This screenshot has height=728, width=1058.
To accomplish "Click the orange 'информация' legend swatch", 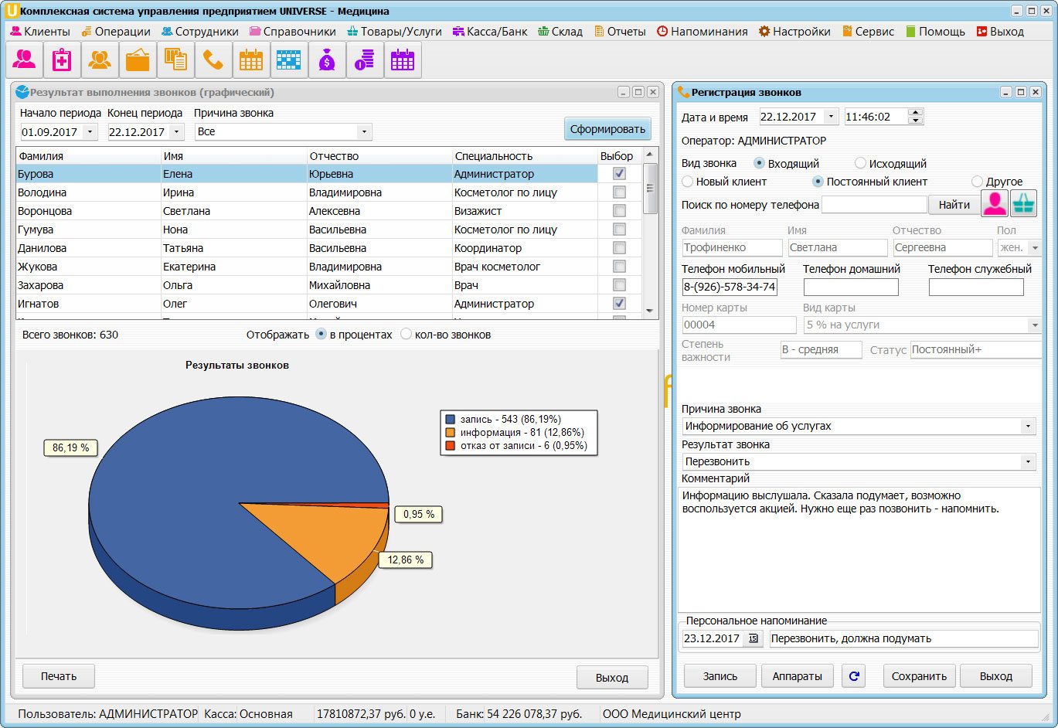I will pos(450,432).
